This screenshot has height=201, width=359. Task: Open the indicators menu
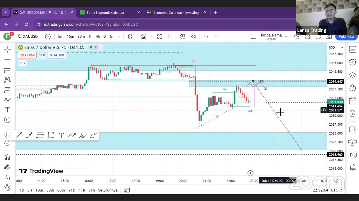click(x=144, y=36)
